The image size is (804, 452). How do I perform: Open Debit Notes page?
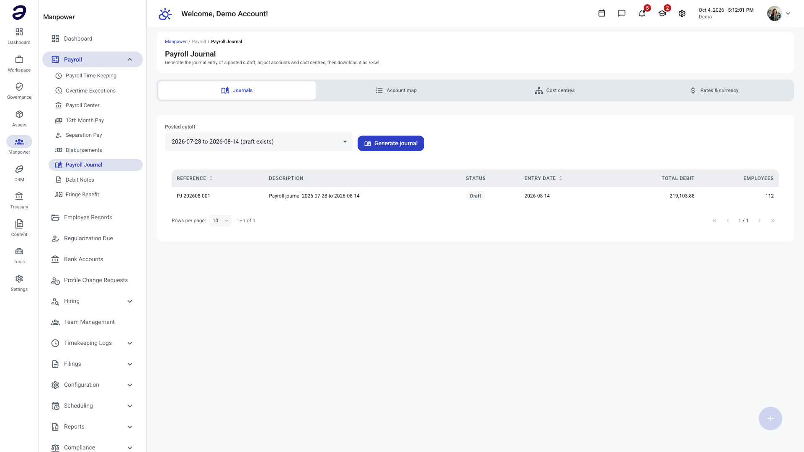(x=95, y=180)
